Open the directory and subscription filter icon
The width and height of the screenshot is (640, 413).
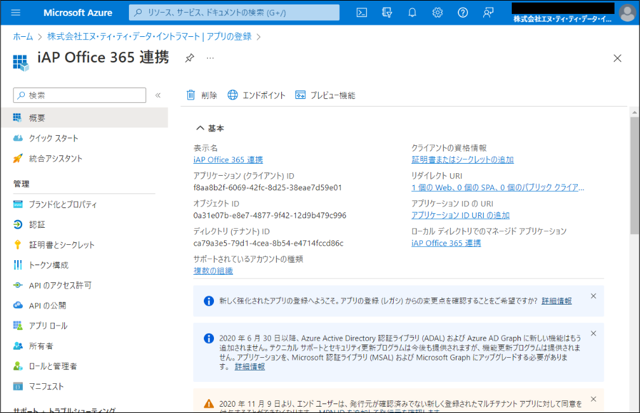click(387, 13)
